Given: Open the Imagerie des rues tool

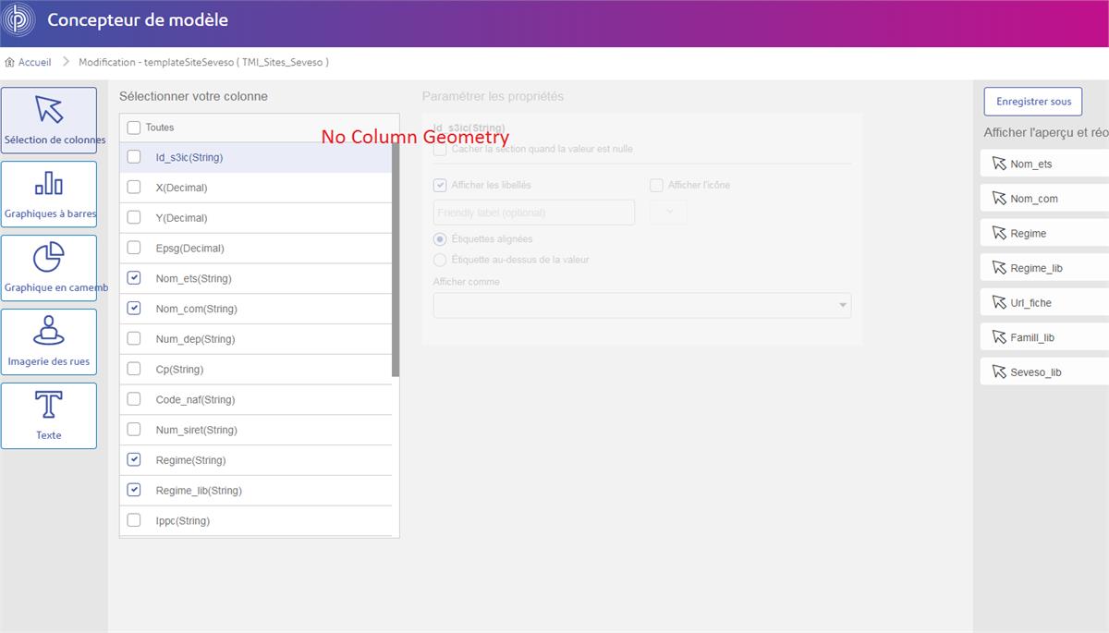Looking at the screenshot, I should coord(49,342).
